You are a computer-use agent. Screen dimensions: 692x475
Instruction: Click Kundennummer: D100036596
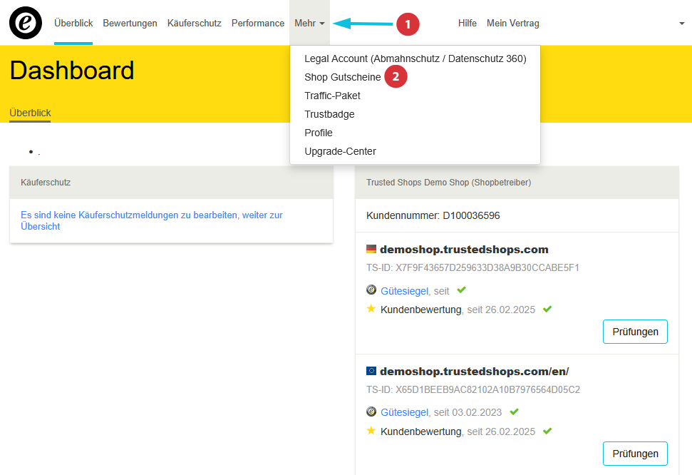[433, 215]
